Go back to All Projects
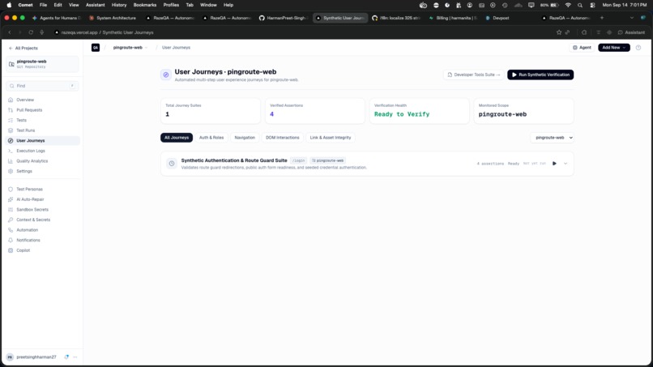This screenshot has width=653, height=367. 23,48
